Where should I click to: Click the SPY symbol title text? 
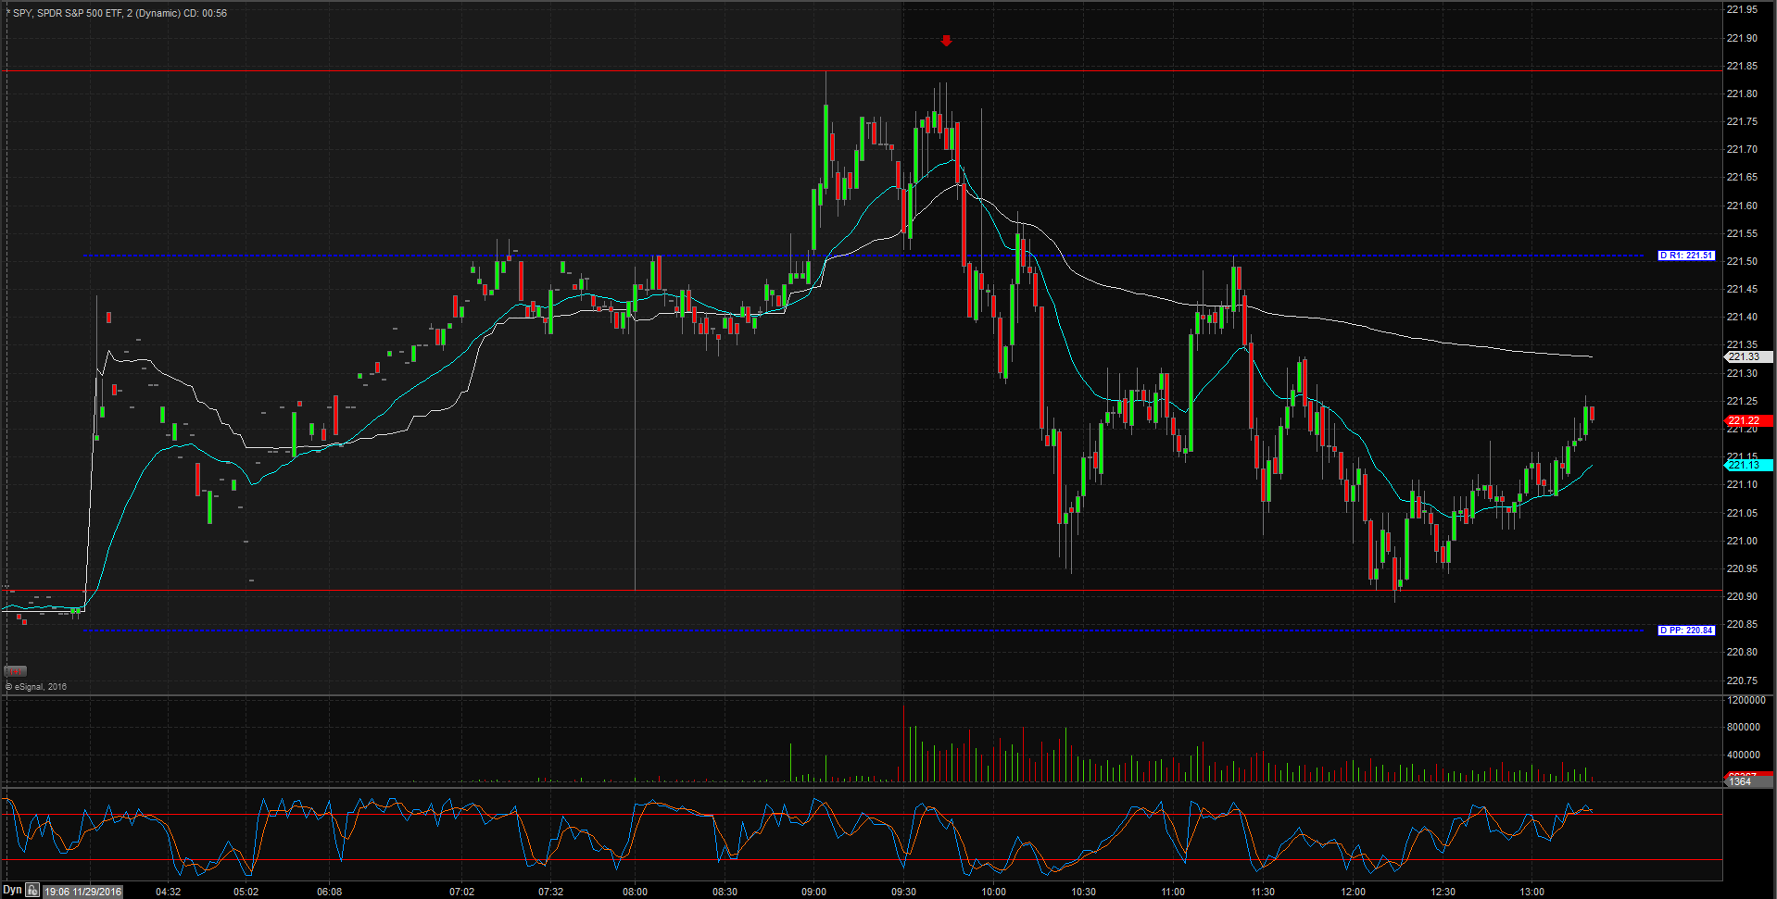tap(120, 13)
